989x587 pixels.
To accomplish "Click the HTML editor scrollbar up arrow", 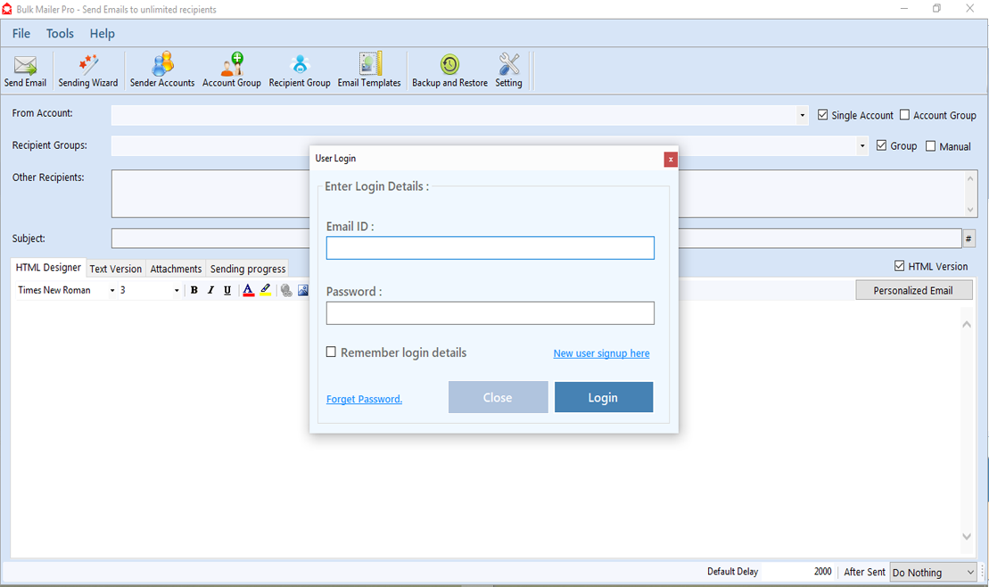I will (x=967, y=325).
